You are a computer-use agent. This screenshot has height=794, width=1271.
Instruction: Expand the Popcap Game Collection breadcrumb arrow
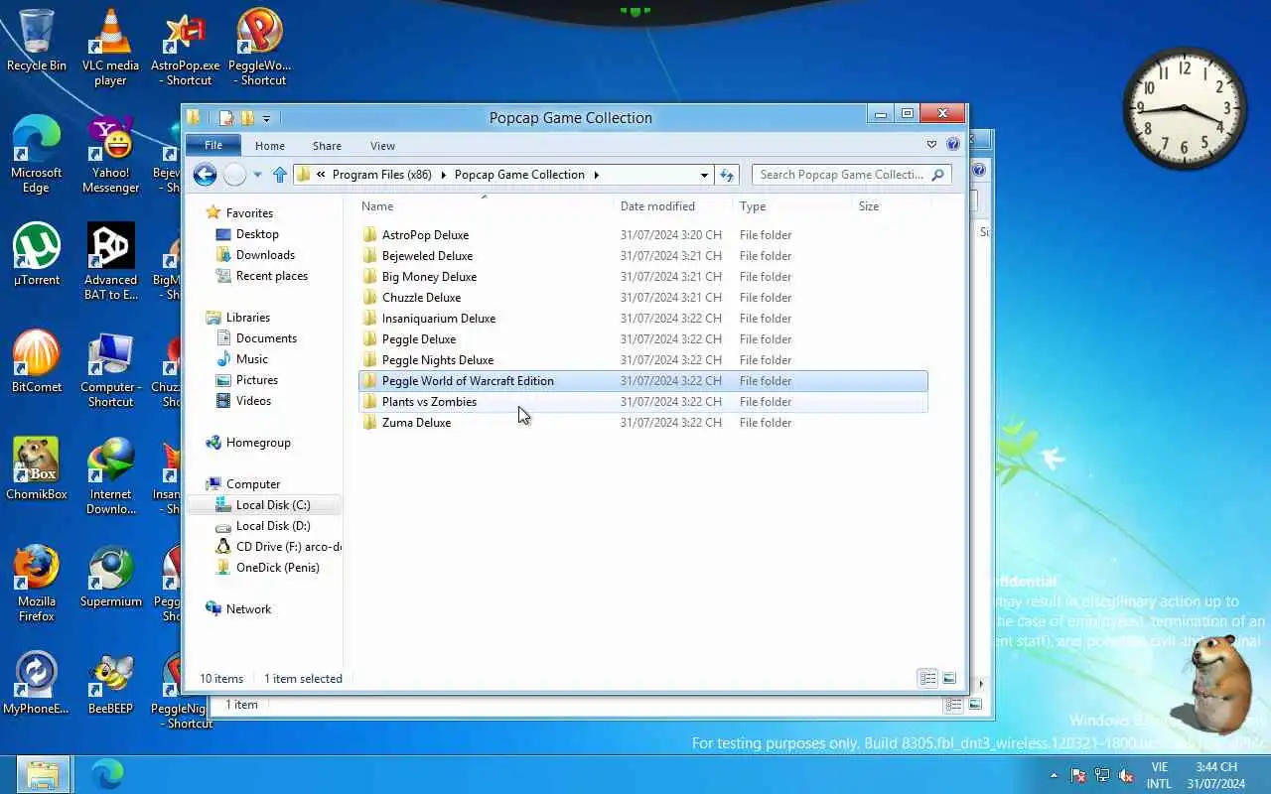coord(597,175)
